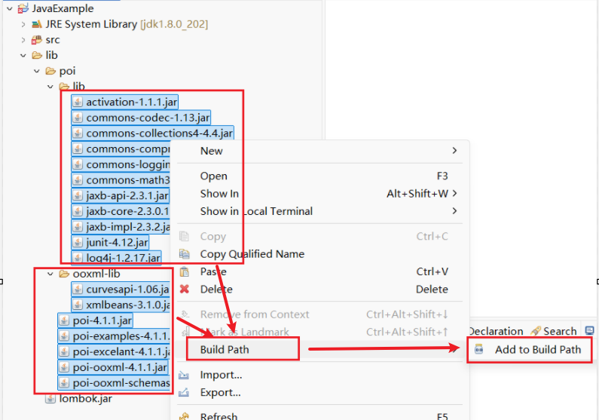Select the commons-compress jar entry
This screenshot has width=599, height=420.
click(121, 149)
